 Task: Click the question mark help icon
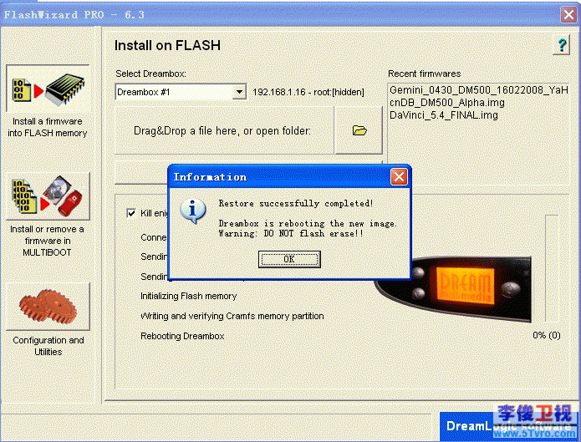coord(562,45)
